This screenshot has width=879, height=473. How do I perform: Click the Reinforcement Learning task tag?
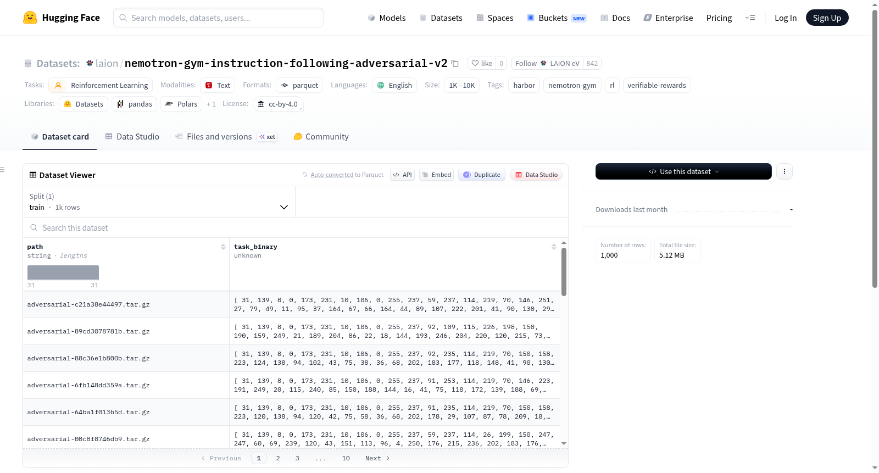tap(101, 85)
